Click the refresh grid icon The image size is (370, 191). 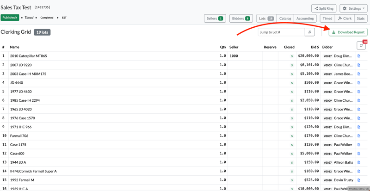point(361,46)
